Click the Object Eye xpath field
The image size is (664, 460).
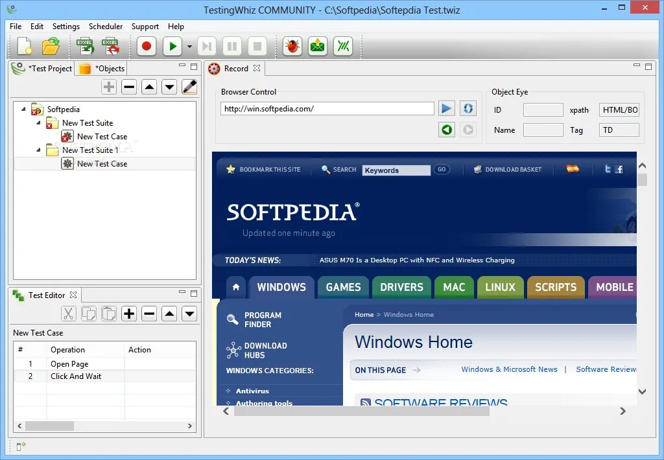(x=619, y=110)
